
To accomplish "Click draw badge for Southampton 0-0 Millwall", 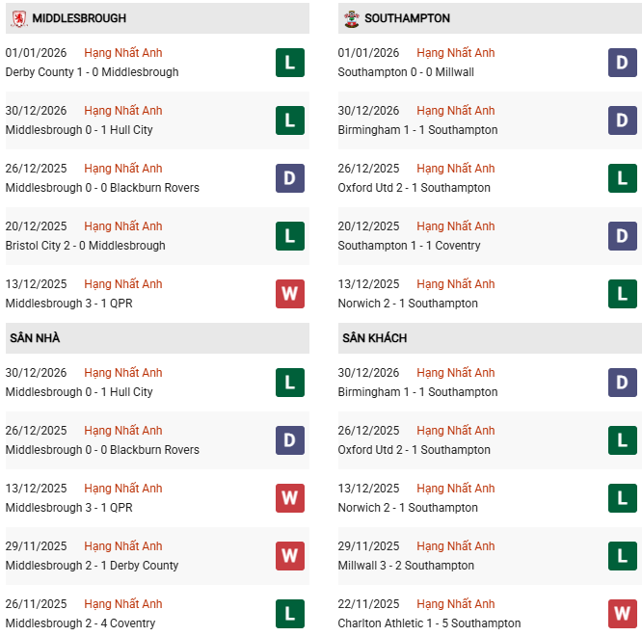I will click(x=623, y=63).
